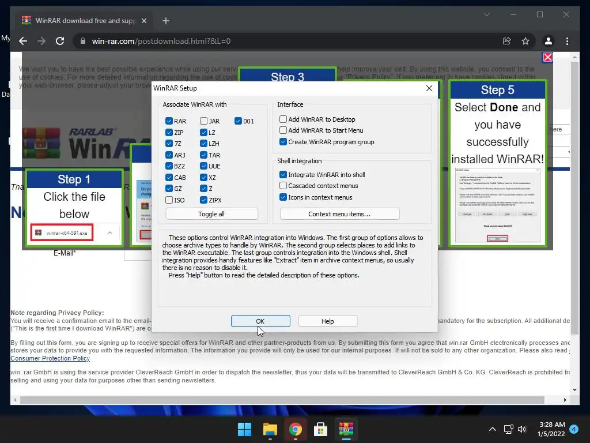Click the Toggle all button

[x=212, y=214]
